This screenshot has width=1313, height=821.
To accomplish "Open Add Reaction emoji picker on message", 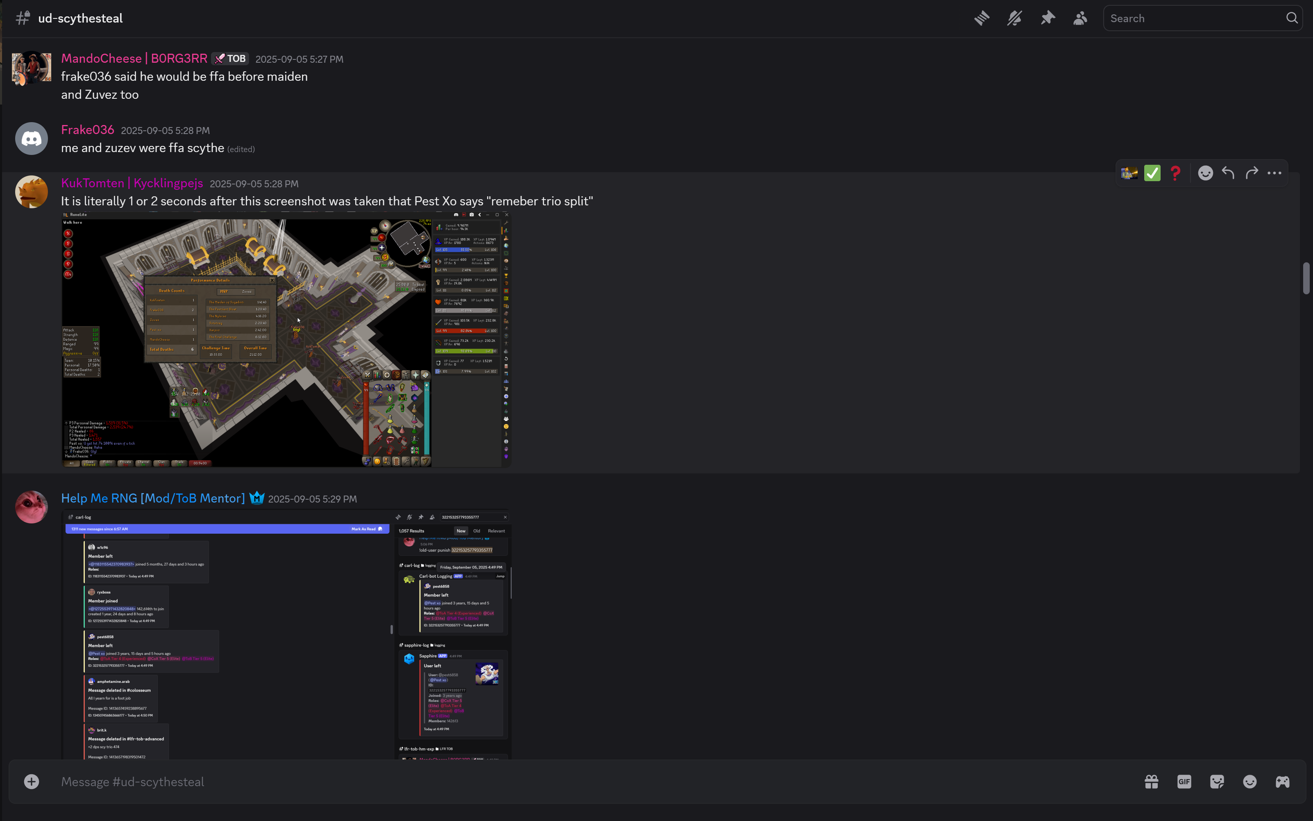I will click(x=1205, y=173).
